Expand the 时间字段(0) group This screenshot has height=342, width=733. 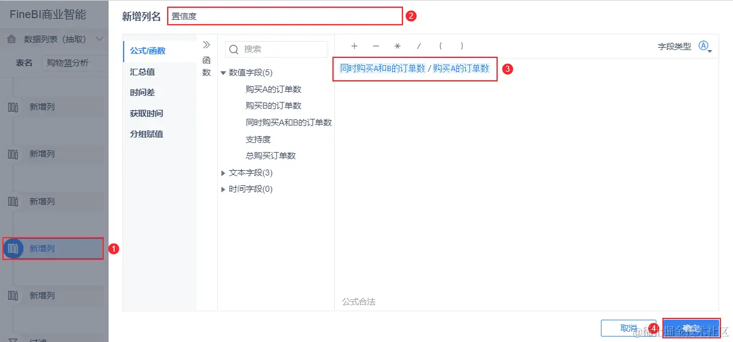[x=223, y=189]
